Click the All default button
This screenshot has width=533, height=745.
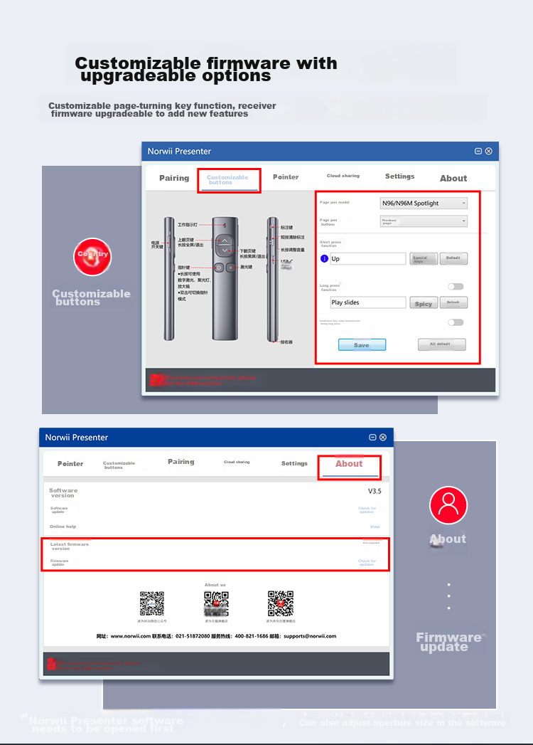point(441,344)
